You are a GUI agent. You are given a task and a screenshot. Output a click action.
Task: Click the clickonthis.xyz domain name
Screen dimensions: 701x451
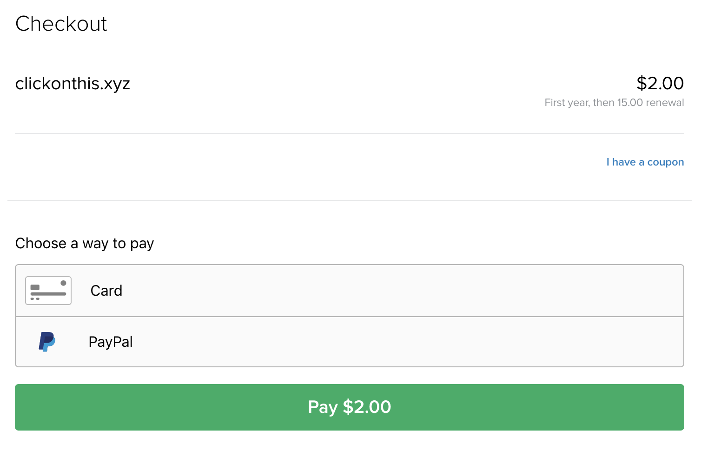point(73,84)
